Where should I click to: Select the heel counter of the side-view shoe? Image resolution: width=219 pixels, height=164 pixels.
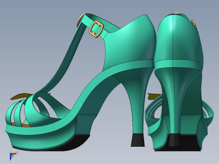click(x=130, y=42)
